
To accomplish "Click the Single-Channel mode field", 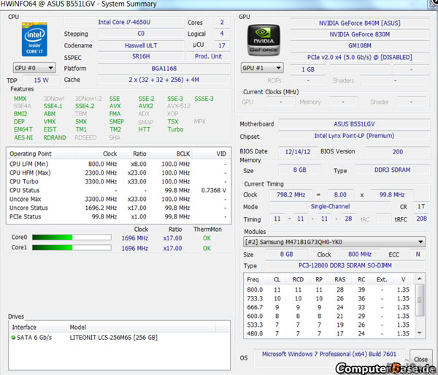I will point(330,207).
